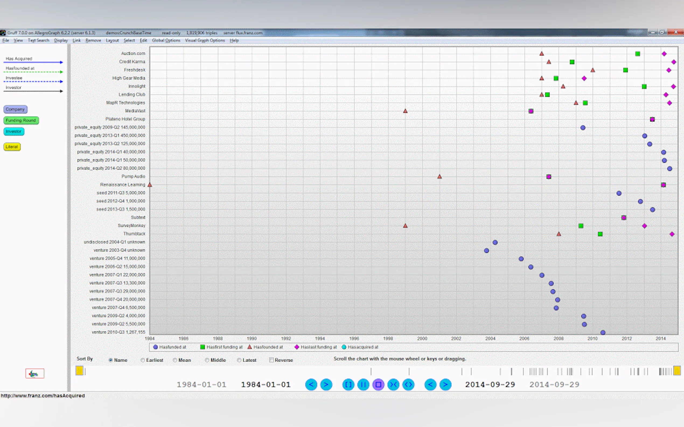
Task: Choose the Mean sort option
Action: 175,360
